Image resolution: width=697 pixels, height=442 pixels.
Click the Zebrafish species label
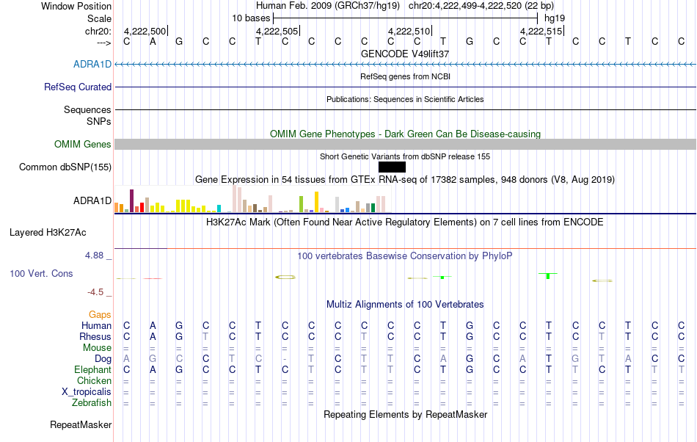click(x=92, y=402)
